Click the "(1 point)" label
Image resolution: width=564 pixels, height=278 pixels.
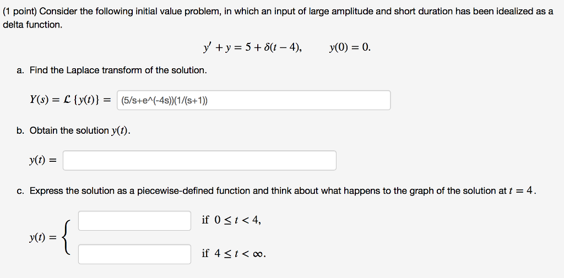(x=20, y=11)
